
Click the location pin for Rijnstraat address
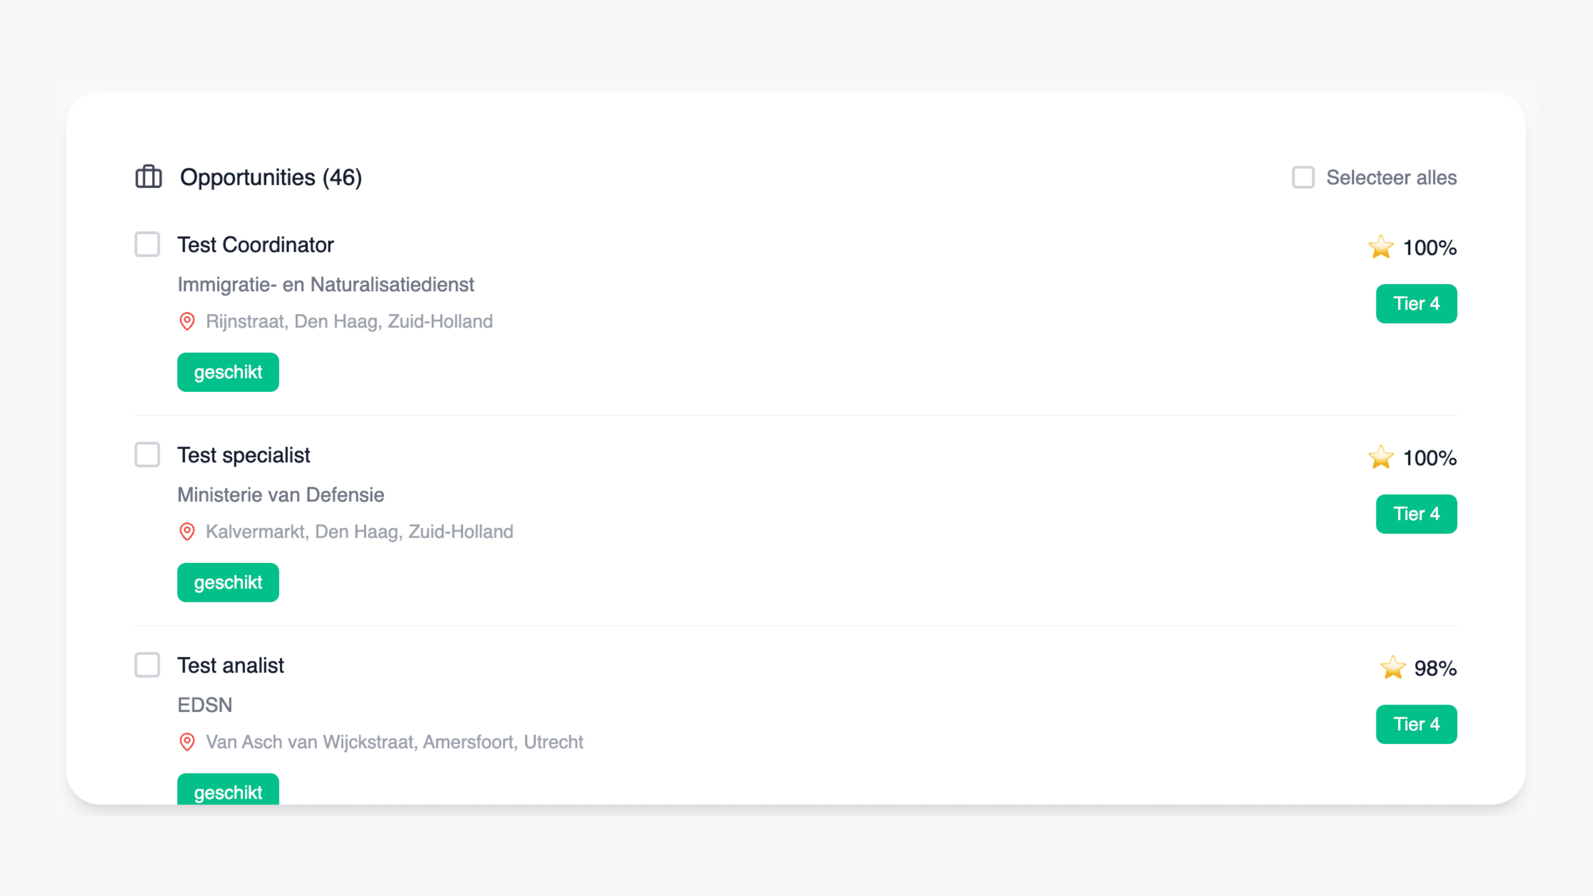[x=187, y=321]
